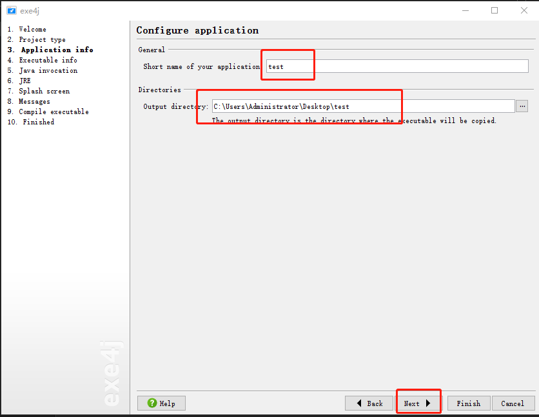Click the short application name field

397,66
